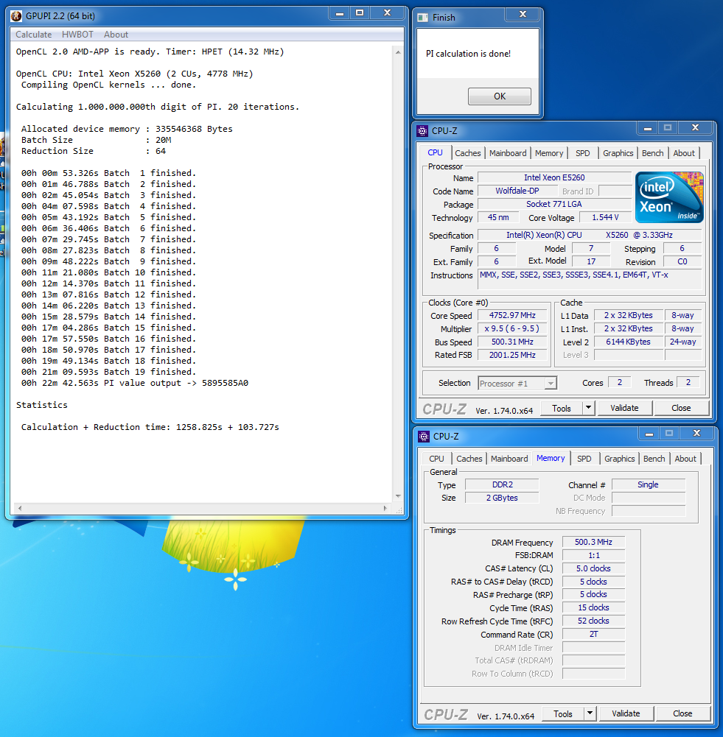Screen dimensions: 723x737
Task: Click the Intel Xeon inside logo
Action: (669, 197)
